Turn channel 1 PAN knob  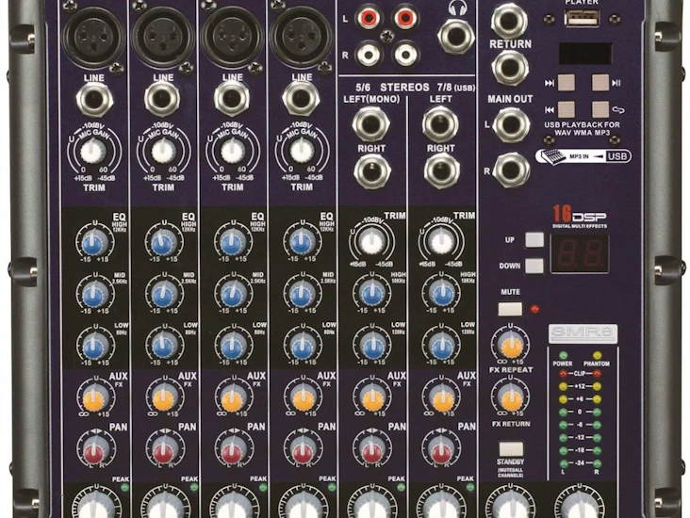click(94, 449)
